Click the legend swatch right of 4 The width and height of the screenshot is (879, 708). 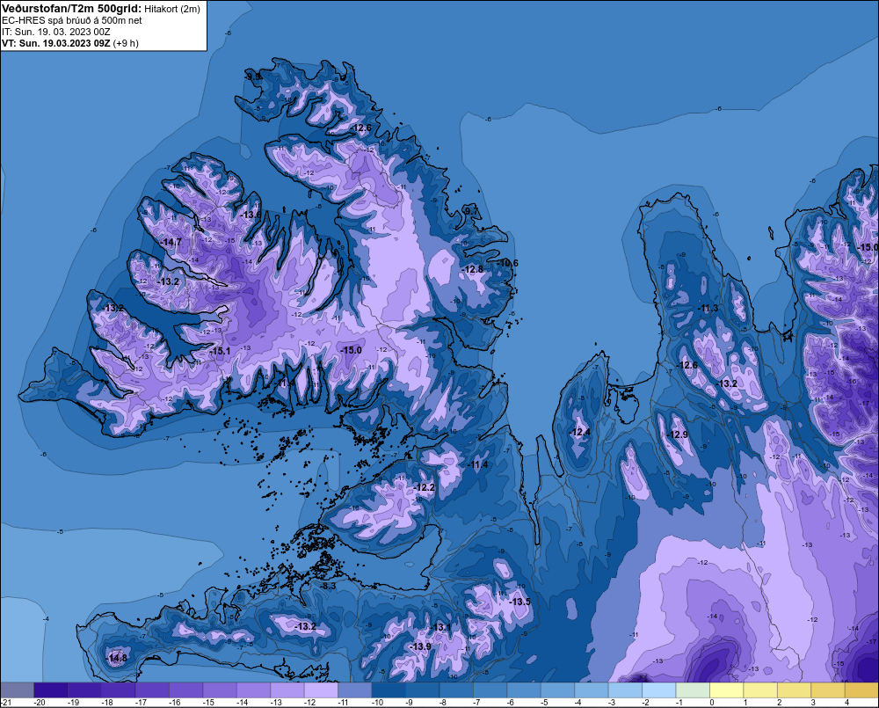(861, 690)
